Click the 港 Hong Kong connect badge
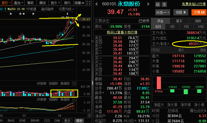 coord(164,4)
